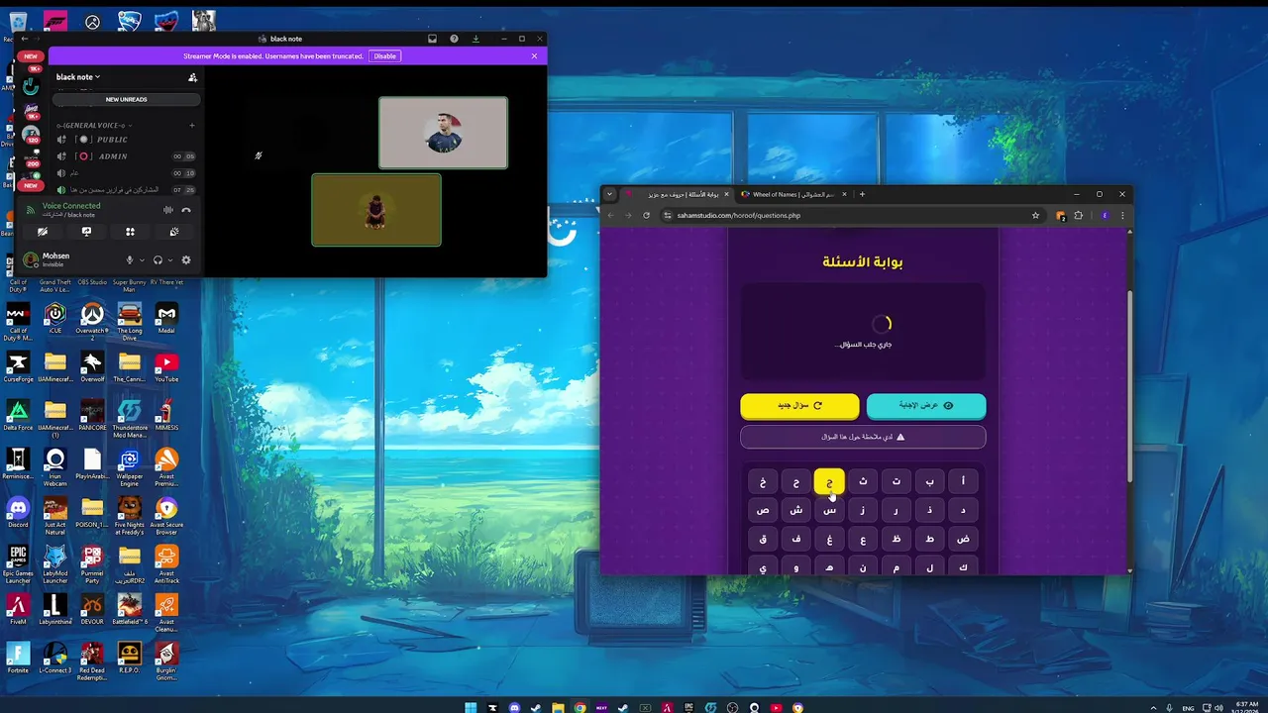
Task: Select the letter ب key
Action: click(x=929, y=481)
